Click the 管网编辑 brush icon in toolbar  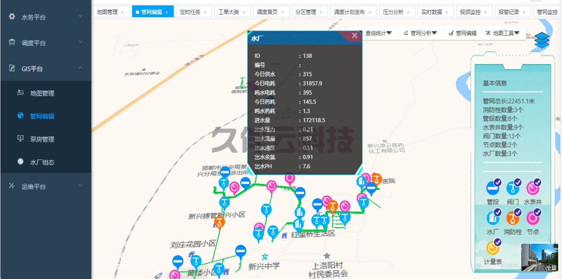451,33
